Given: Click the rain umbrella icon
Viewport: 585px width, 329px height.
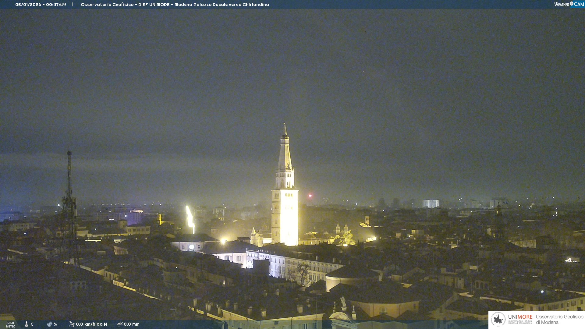Looking at the screenshot, I should (x=120, y=324).
